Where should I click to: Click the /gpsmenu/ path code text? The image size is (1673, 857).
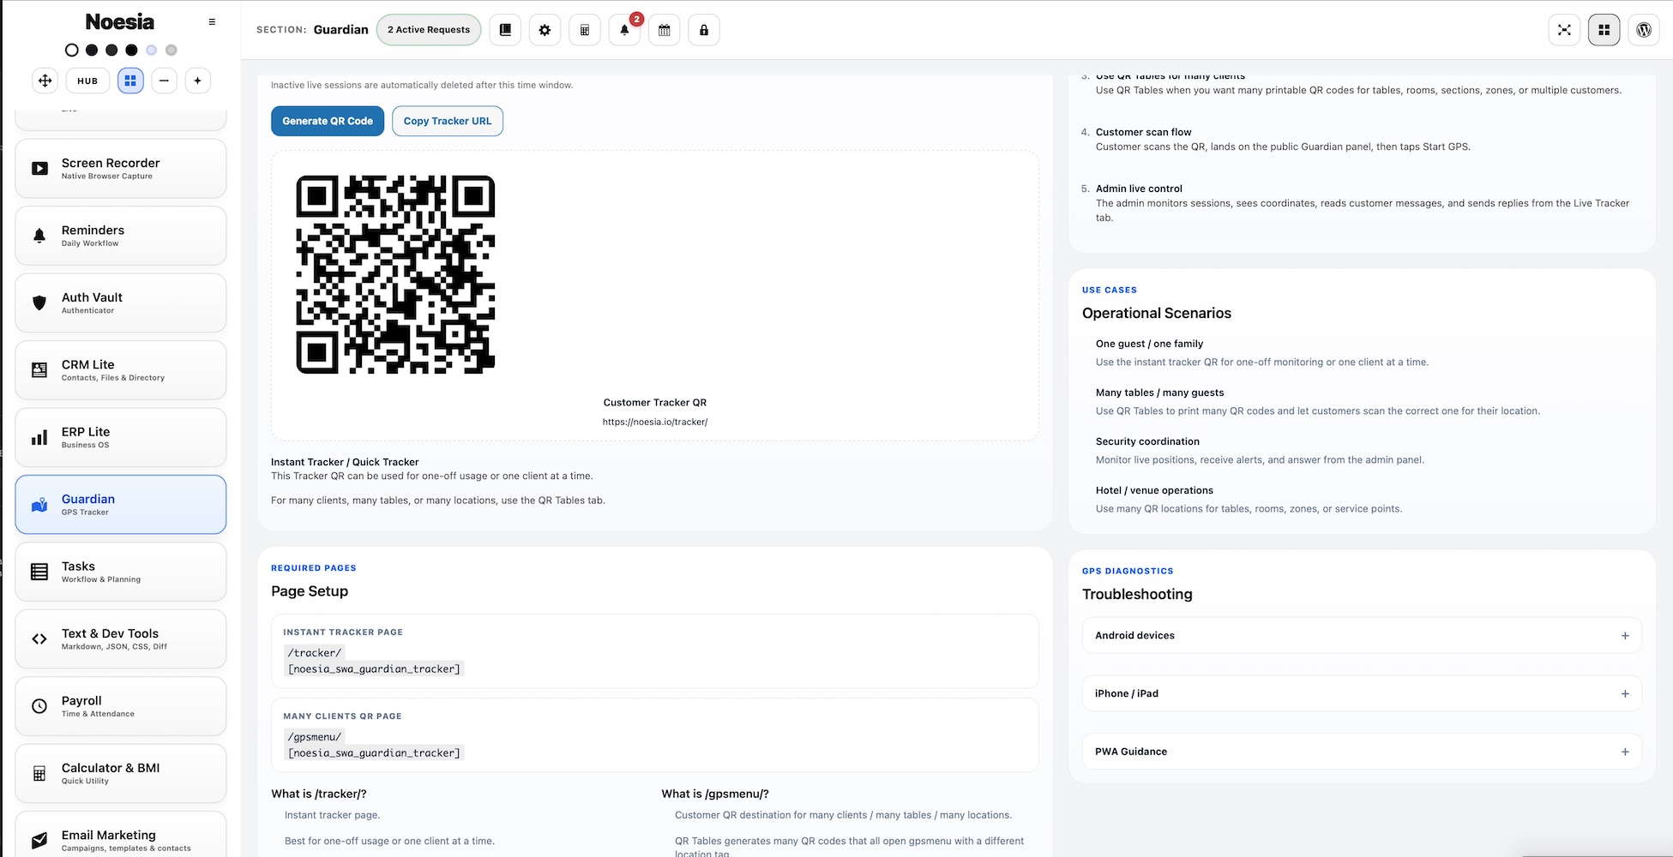[x=315, y=737]
